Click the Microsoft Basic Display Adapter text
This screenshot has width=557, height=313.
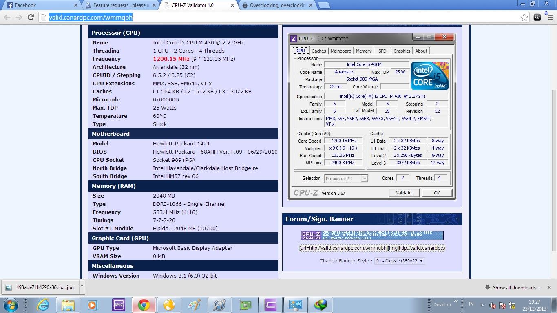coord(192,248)
